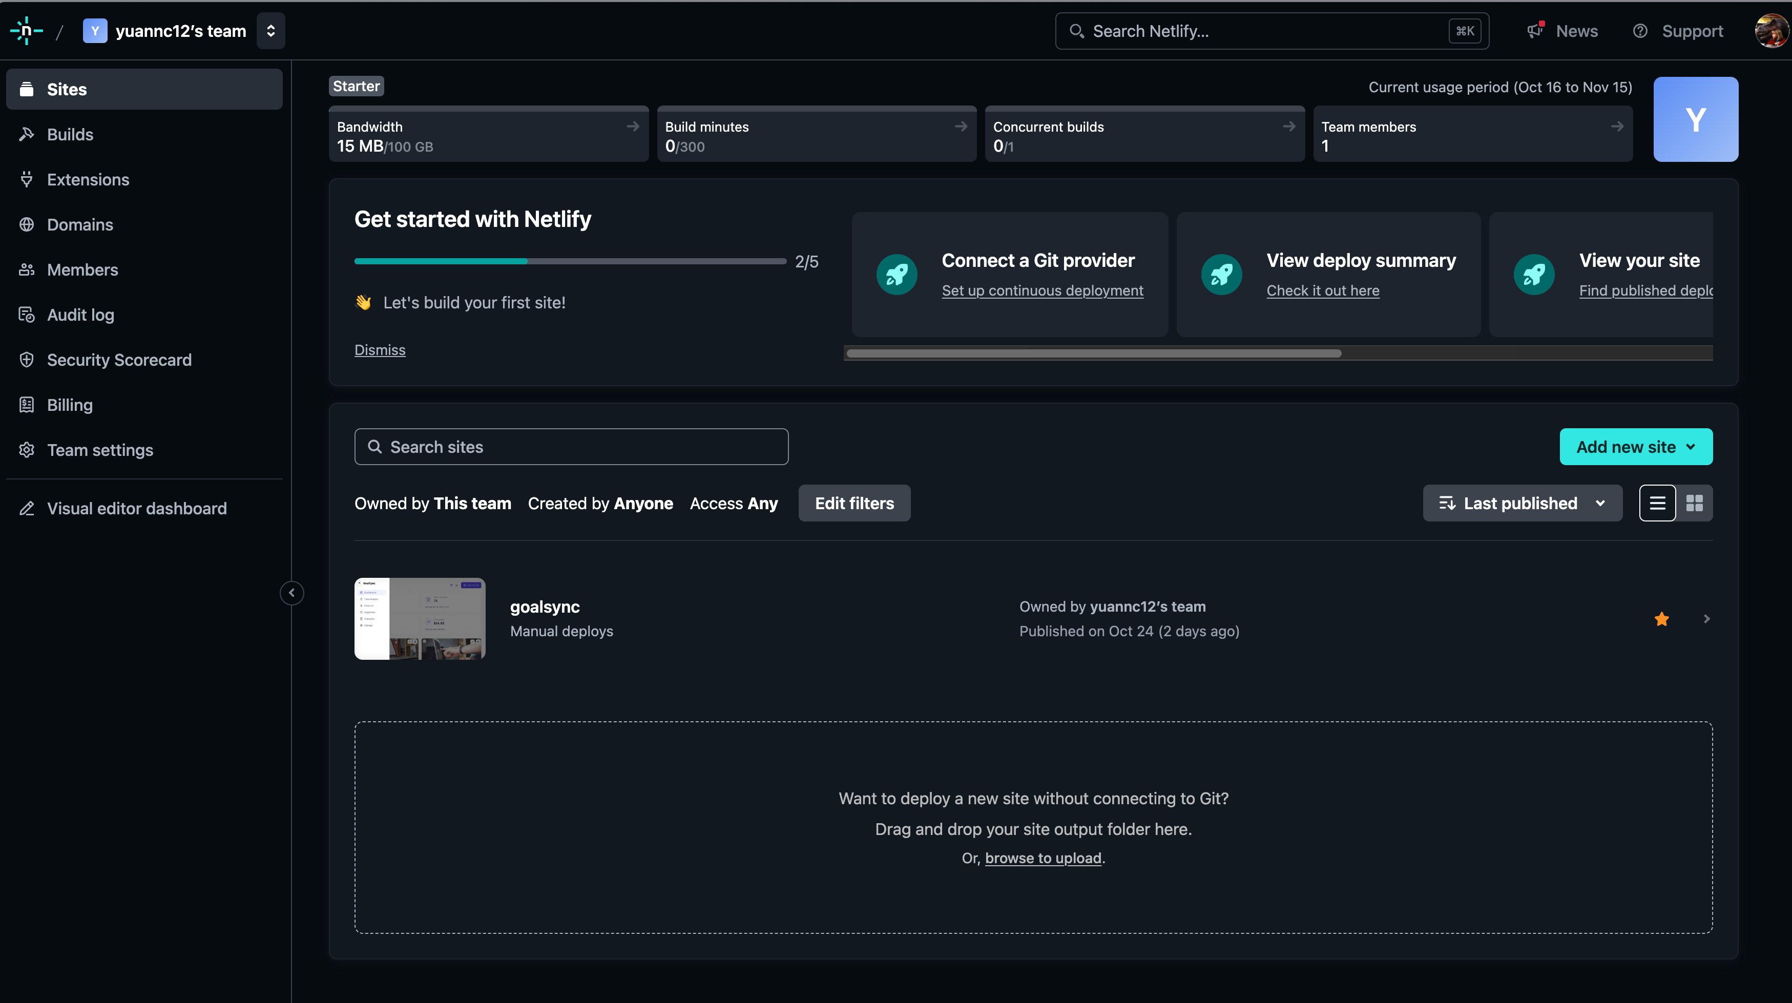Expand the Add new site menu
This screenshot has width=1792, height=1003.
coord(1635,447)
